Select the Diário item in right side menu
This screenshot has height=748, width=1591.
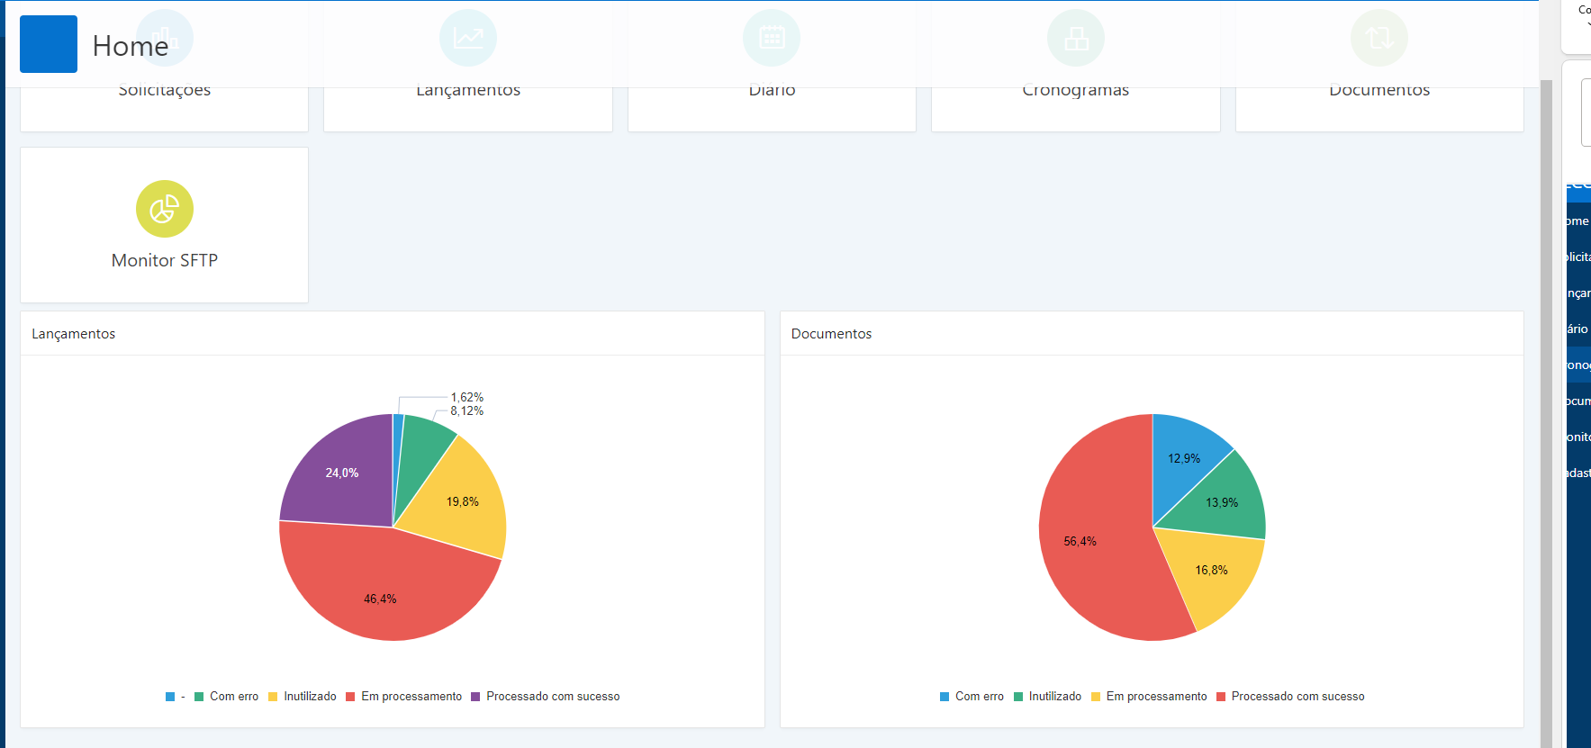tap(1577, 329)
